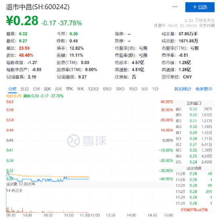Image resolution: width=221 pixels, height=220 pixels.
Task: Select the 15分 interval tab
Action: 133,89
